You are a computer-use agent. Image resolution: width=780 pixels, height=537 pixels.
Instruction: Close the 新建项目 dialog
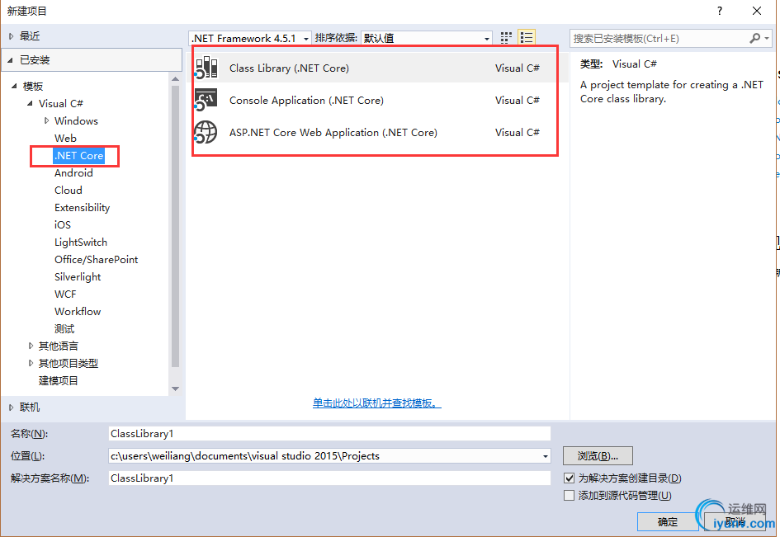(x=757, y=11)
